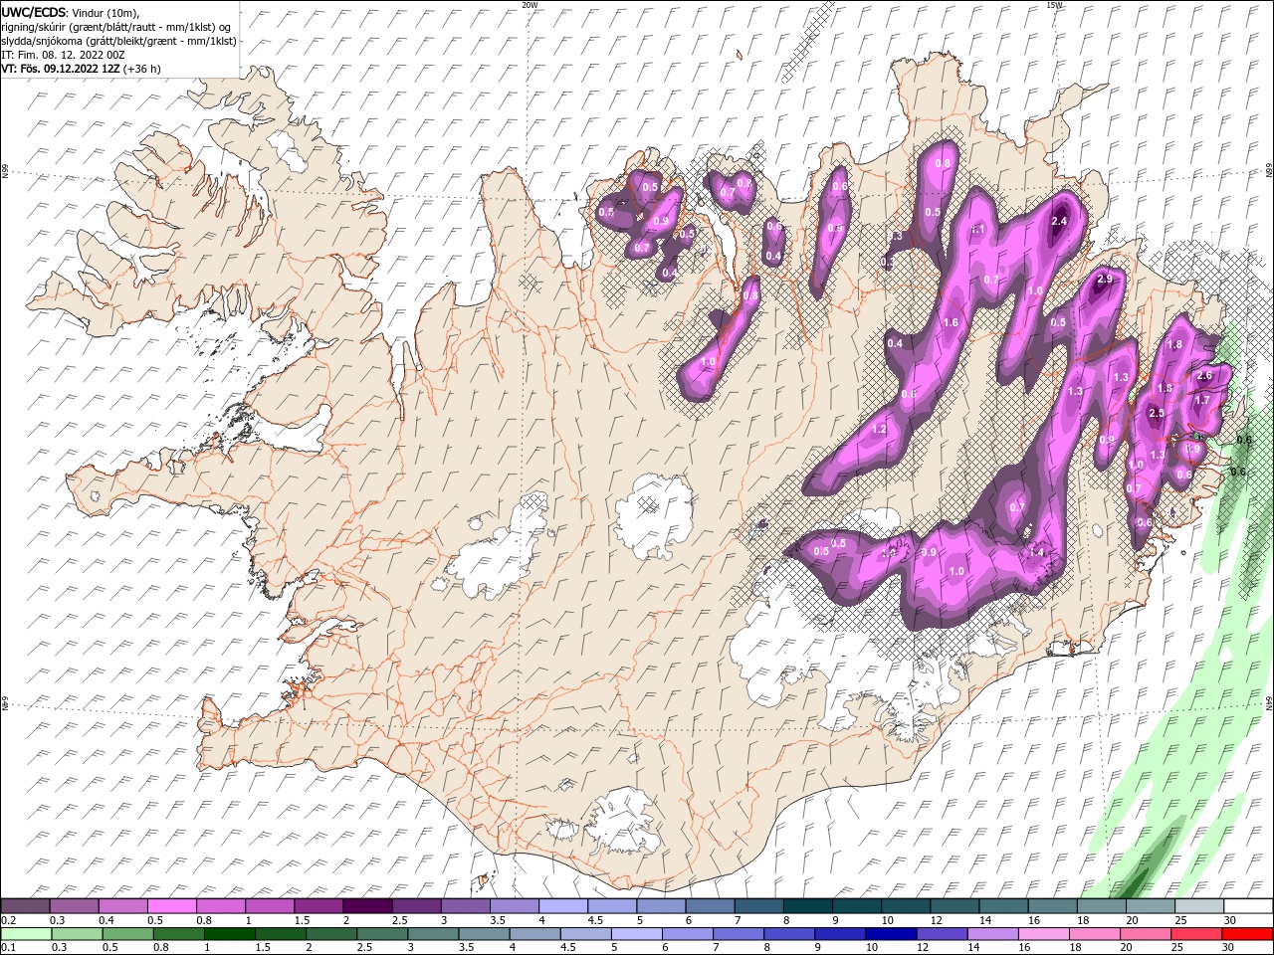Click the 2.4 snowfall value on the map
The width and height of the screenshot is (1274, 955).
pos(1059,221)
